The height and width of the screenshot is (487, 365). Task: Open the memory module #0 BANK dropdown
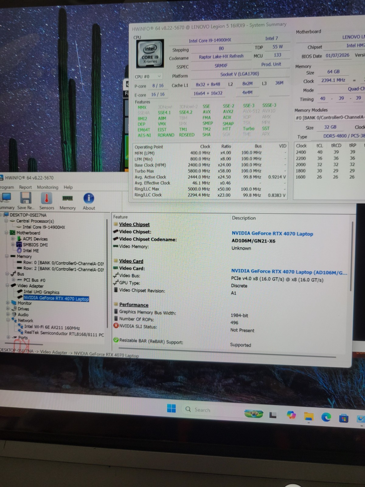pyautogui.click(x=329, y=117)
